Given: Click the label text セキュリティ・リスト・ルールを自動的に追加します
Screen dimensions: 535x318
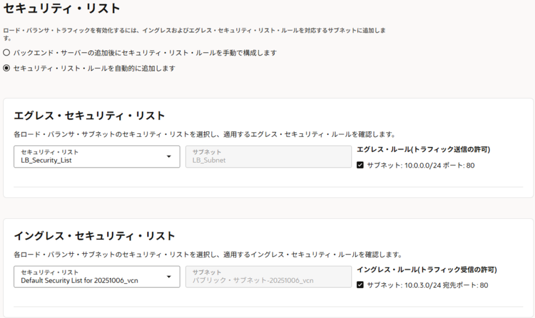Looking at the screenshot, I should click(94, 68).
